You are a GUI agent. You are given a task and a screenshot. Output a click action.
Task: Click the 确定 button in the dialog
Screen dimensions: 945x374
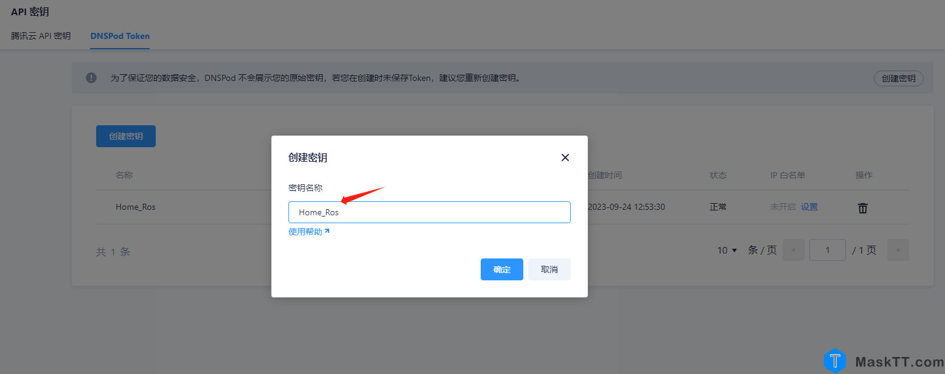502,269
